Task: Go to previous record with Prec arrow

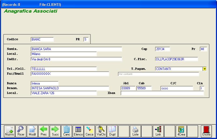Action: click(44, 131)
